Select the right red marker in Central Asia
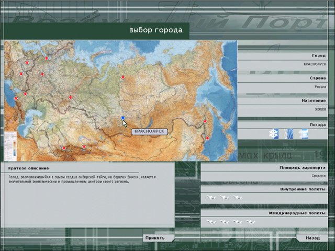335x251 pixels. pyautogui.click(x=84, y=147)
